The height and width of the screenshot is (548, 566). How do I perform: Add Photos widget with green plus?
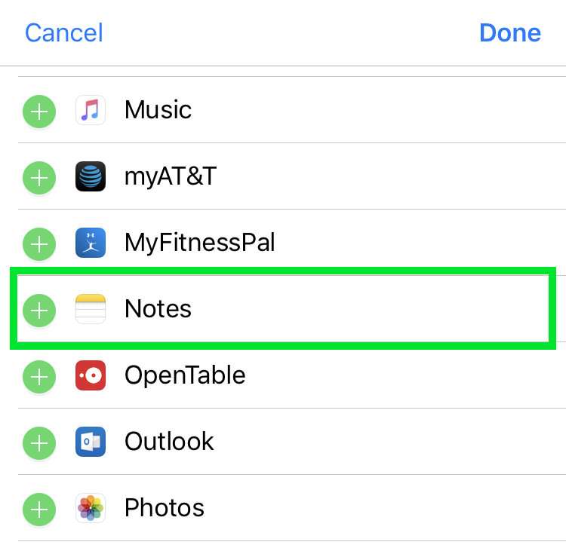click(39, 509)
